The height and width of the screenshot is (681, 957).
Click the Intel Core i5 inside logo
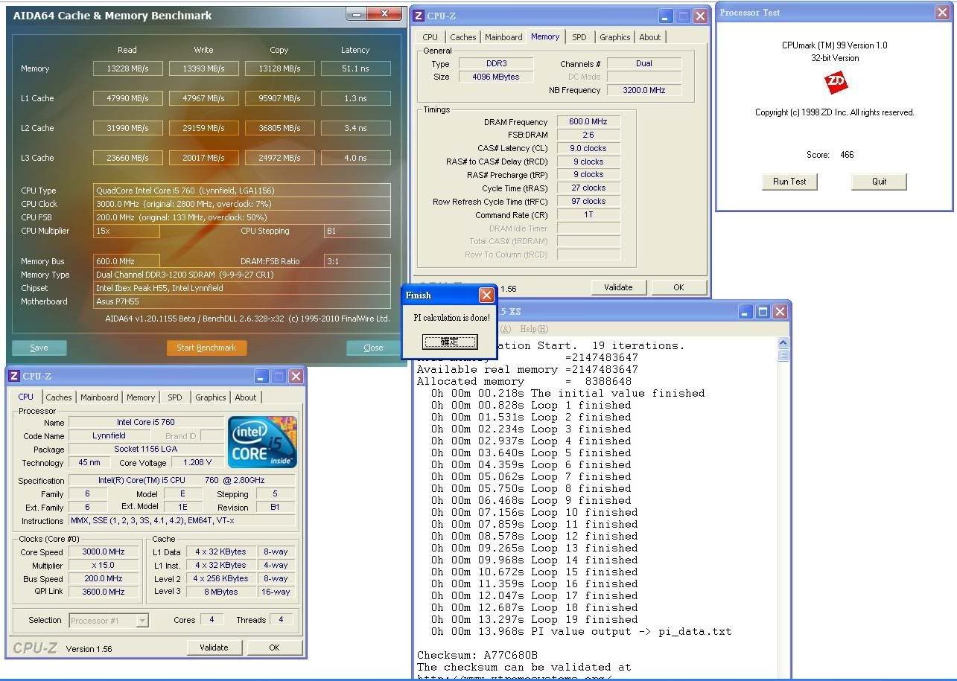[263, 442]
